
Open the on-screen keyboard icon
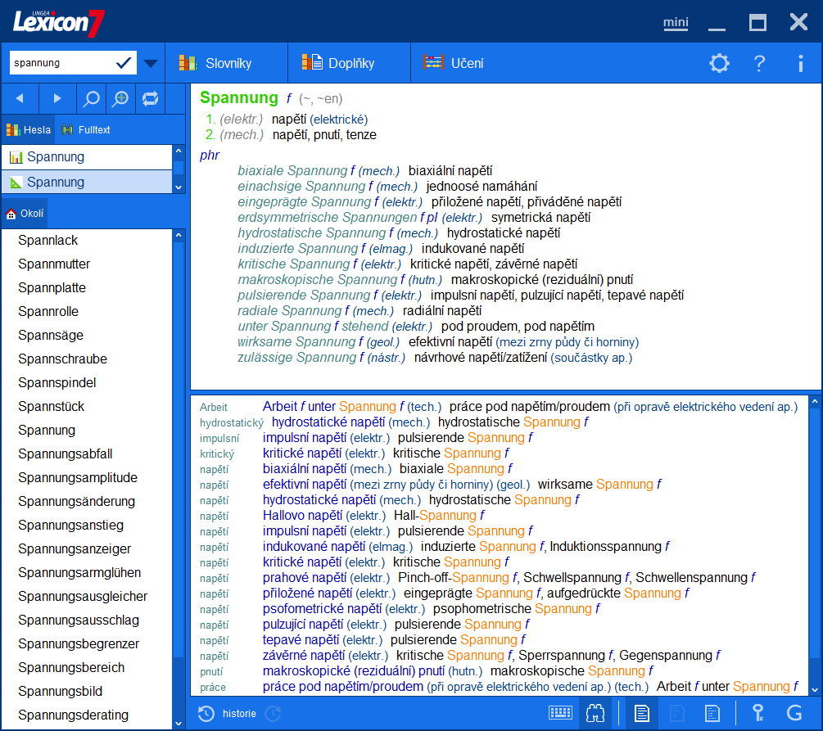click(560, 713)
